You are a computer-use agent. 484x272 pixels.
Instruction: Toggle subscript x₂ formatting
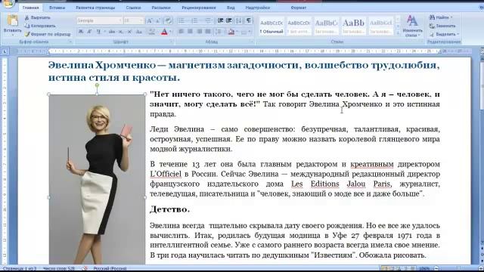click(x=121, y=32)
